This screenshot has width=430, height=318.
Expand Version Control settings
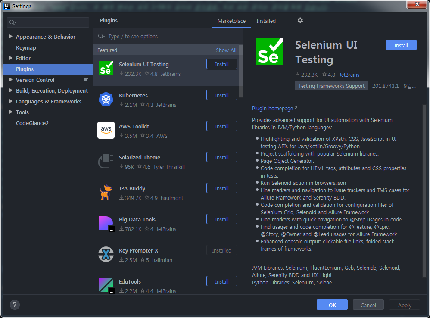coord(11,79)
